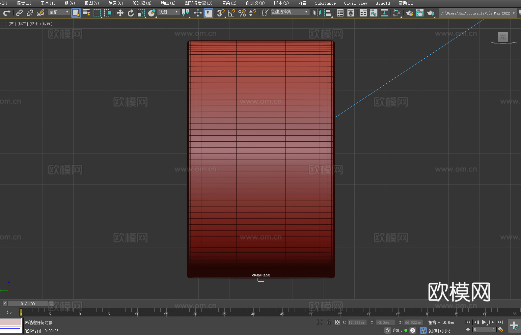Click the Redo arrow icon

tap(6, 13)
